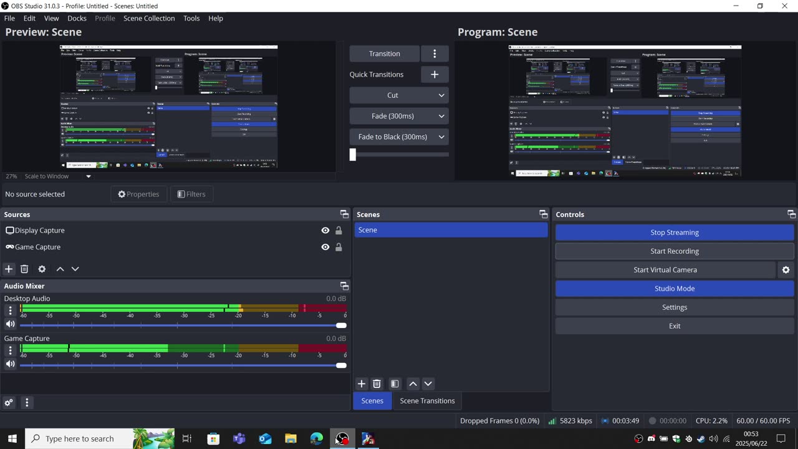Expand Cut quick transition dropdown
This screenshot has width=798, height=449.
pos(399,95)
